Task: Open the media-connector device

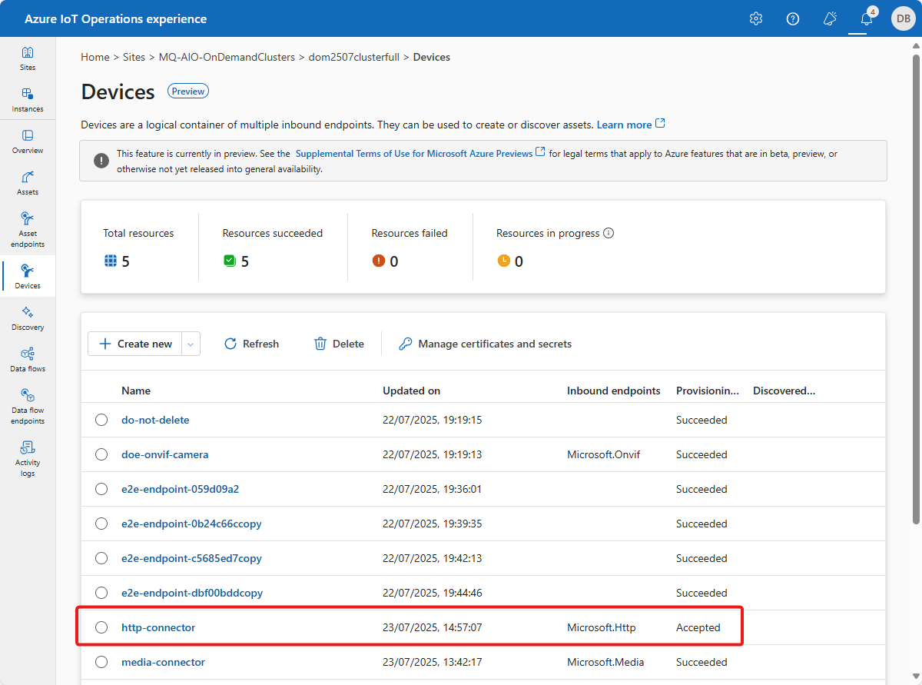Action: click(x=163, y=662)
